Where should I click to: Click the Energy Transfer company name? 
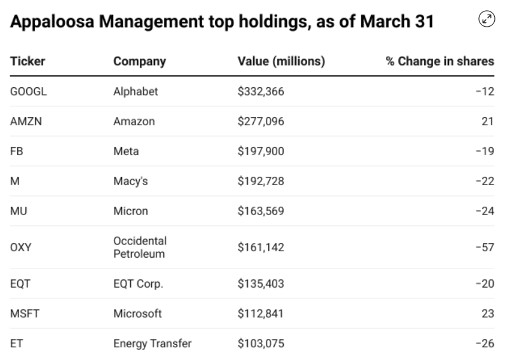pos(152,344)
